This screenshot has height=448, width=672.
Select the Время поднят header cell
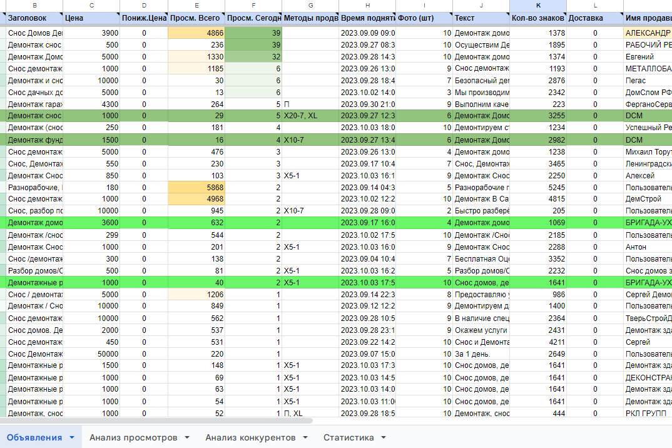(x=367, y=18)
